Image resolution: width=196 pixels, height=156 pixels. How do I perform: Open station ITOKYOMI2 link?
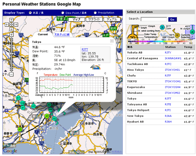pyautogui.click(x=172, y=93)
